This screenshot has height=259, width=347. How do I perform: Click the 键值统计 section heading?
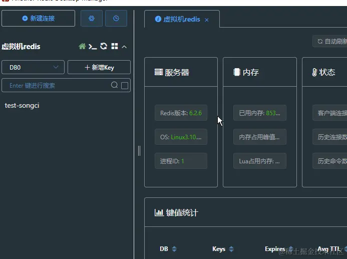[182, 213]
